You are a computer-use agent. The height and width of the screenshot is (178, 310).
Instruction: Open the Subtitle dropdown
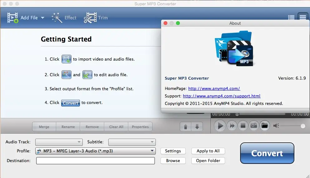point(132,142)
